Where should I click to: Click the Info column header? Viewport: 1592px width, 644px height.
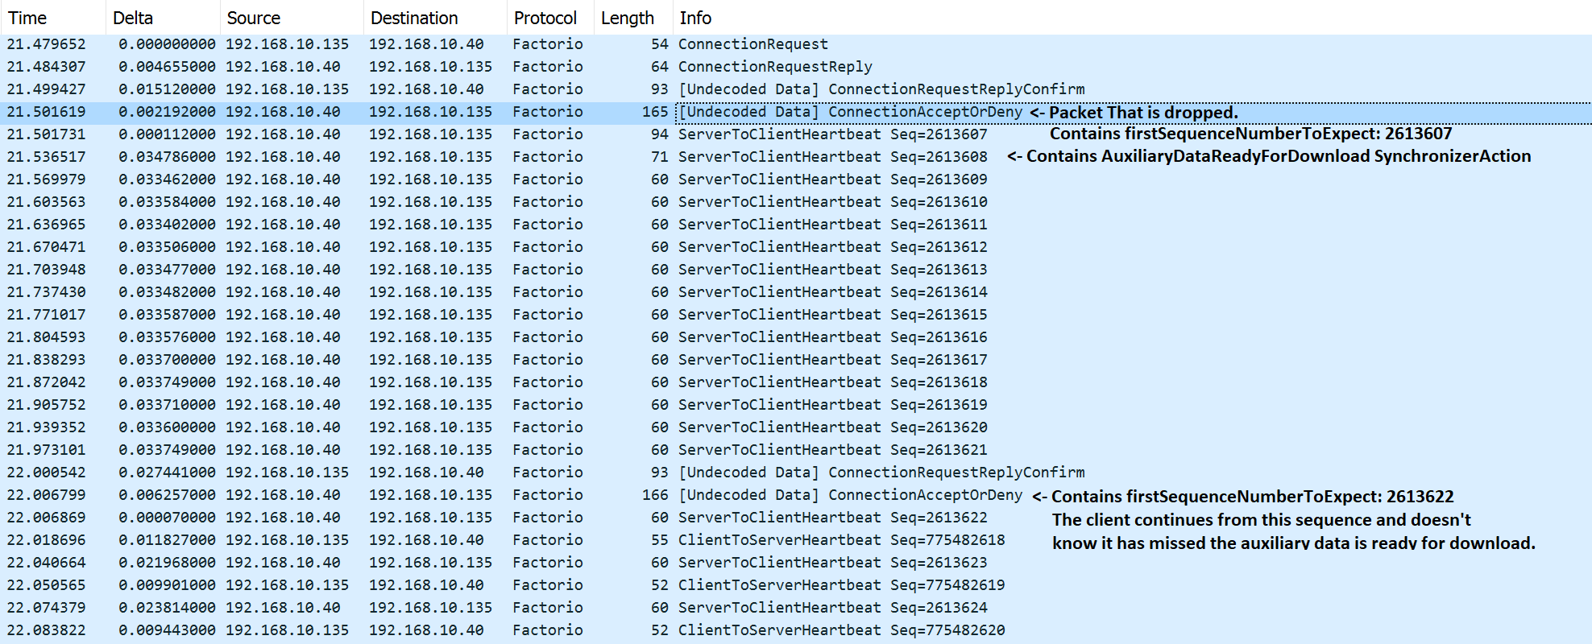[x=695, y=18]
